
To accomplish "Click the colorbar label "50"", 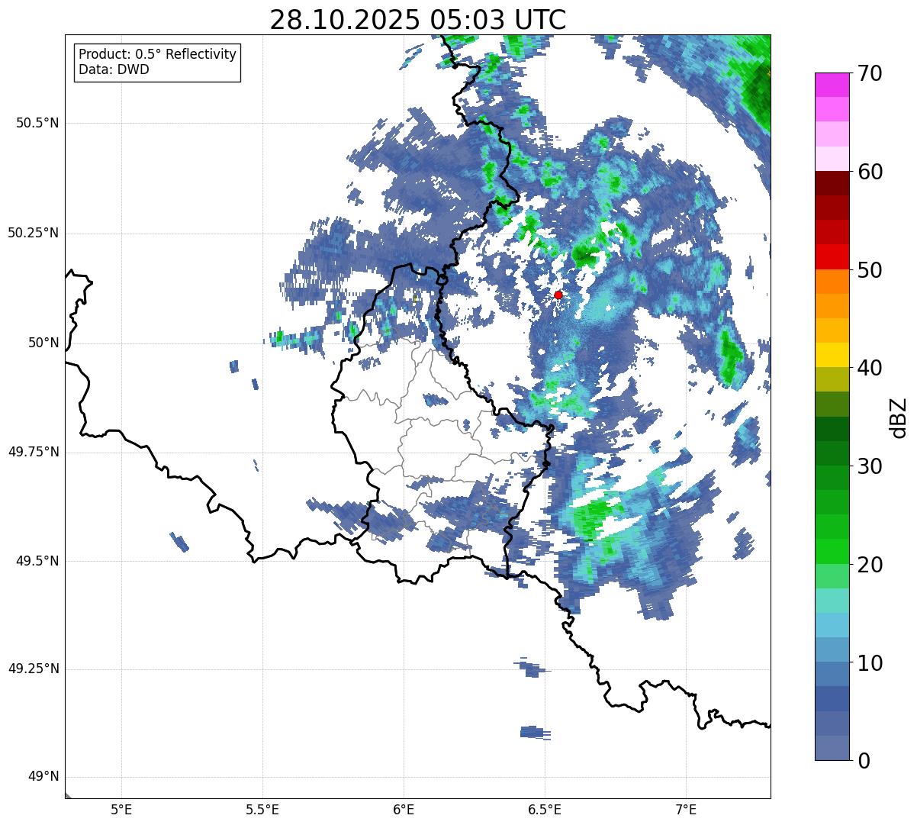I will click(x=870, y=270).
